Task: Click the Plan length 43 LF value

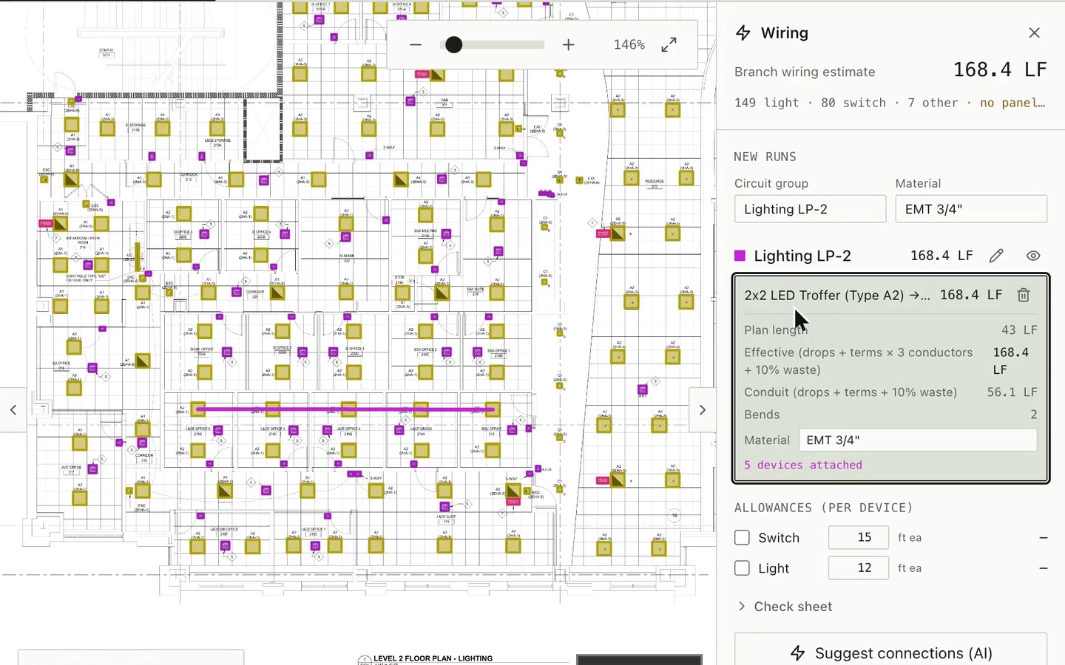Action: pyautogui.click(x=1019, y=330)
